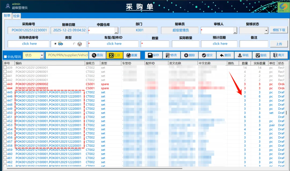Click the 实际数量 input field
Screen dimensions: 290x171
click(x=186, y=44)
